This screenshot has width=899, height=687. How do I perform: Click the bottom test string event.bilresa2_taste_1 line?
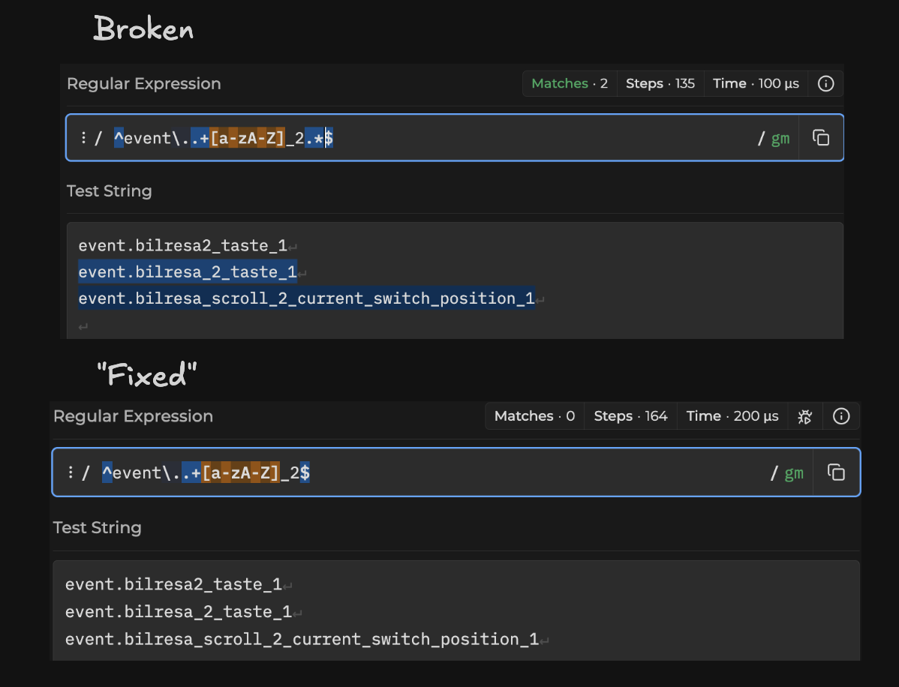(173, 584)
